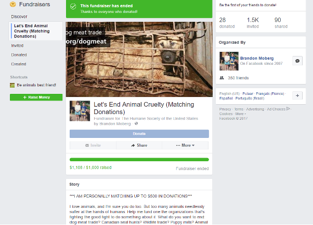View the Created fundraisers list
Screen dimensions: 313x225
(x=18, y=64)
